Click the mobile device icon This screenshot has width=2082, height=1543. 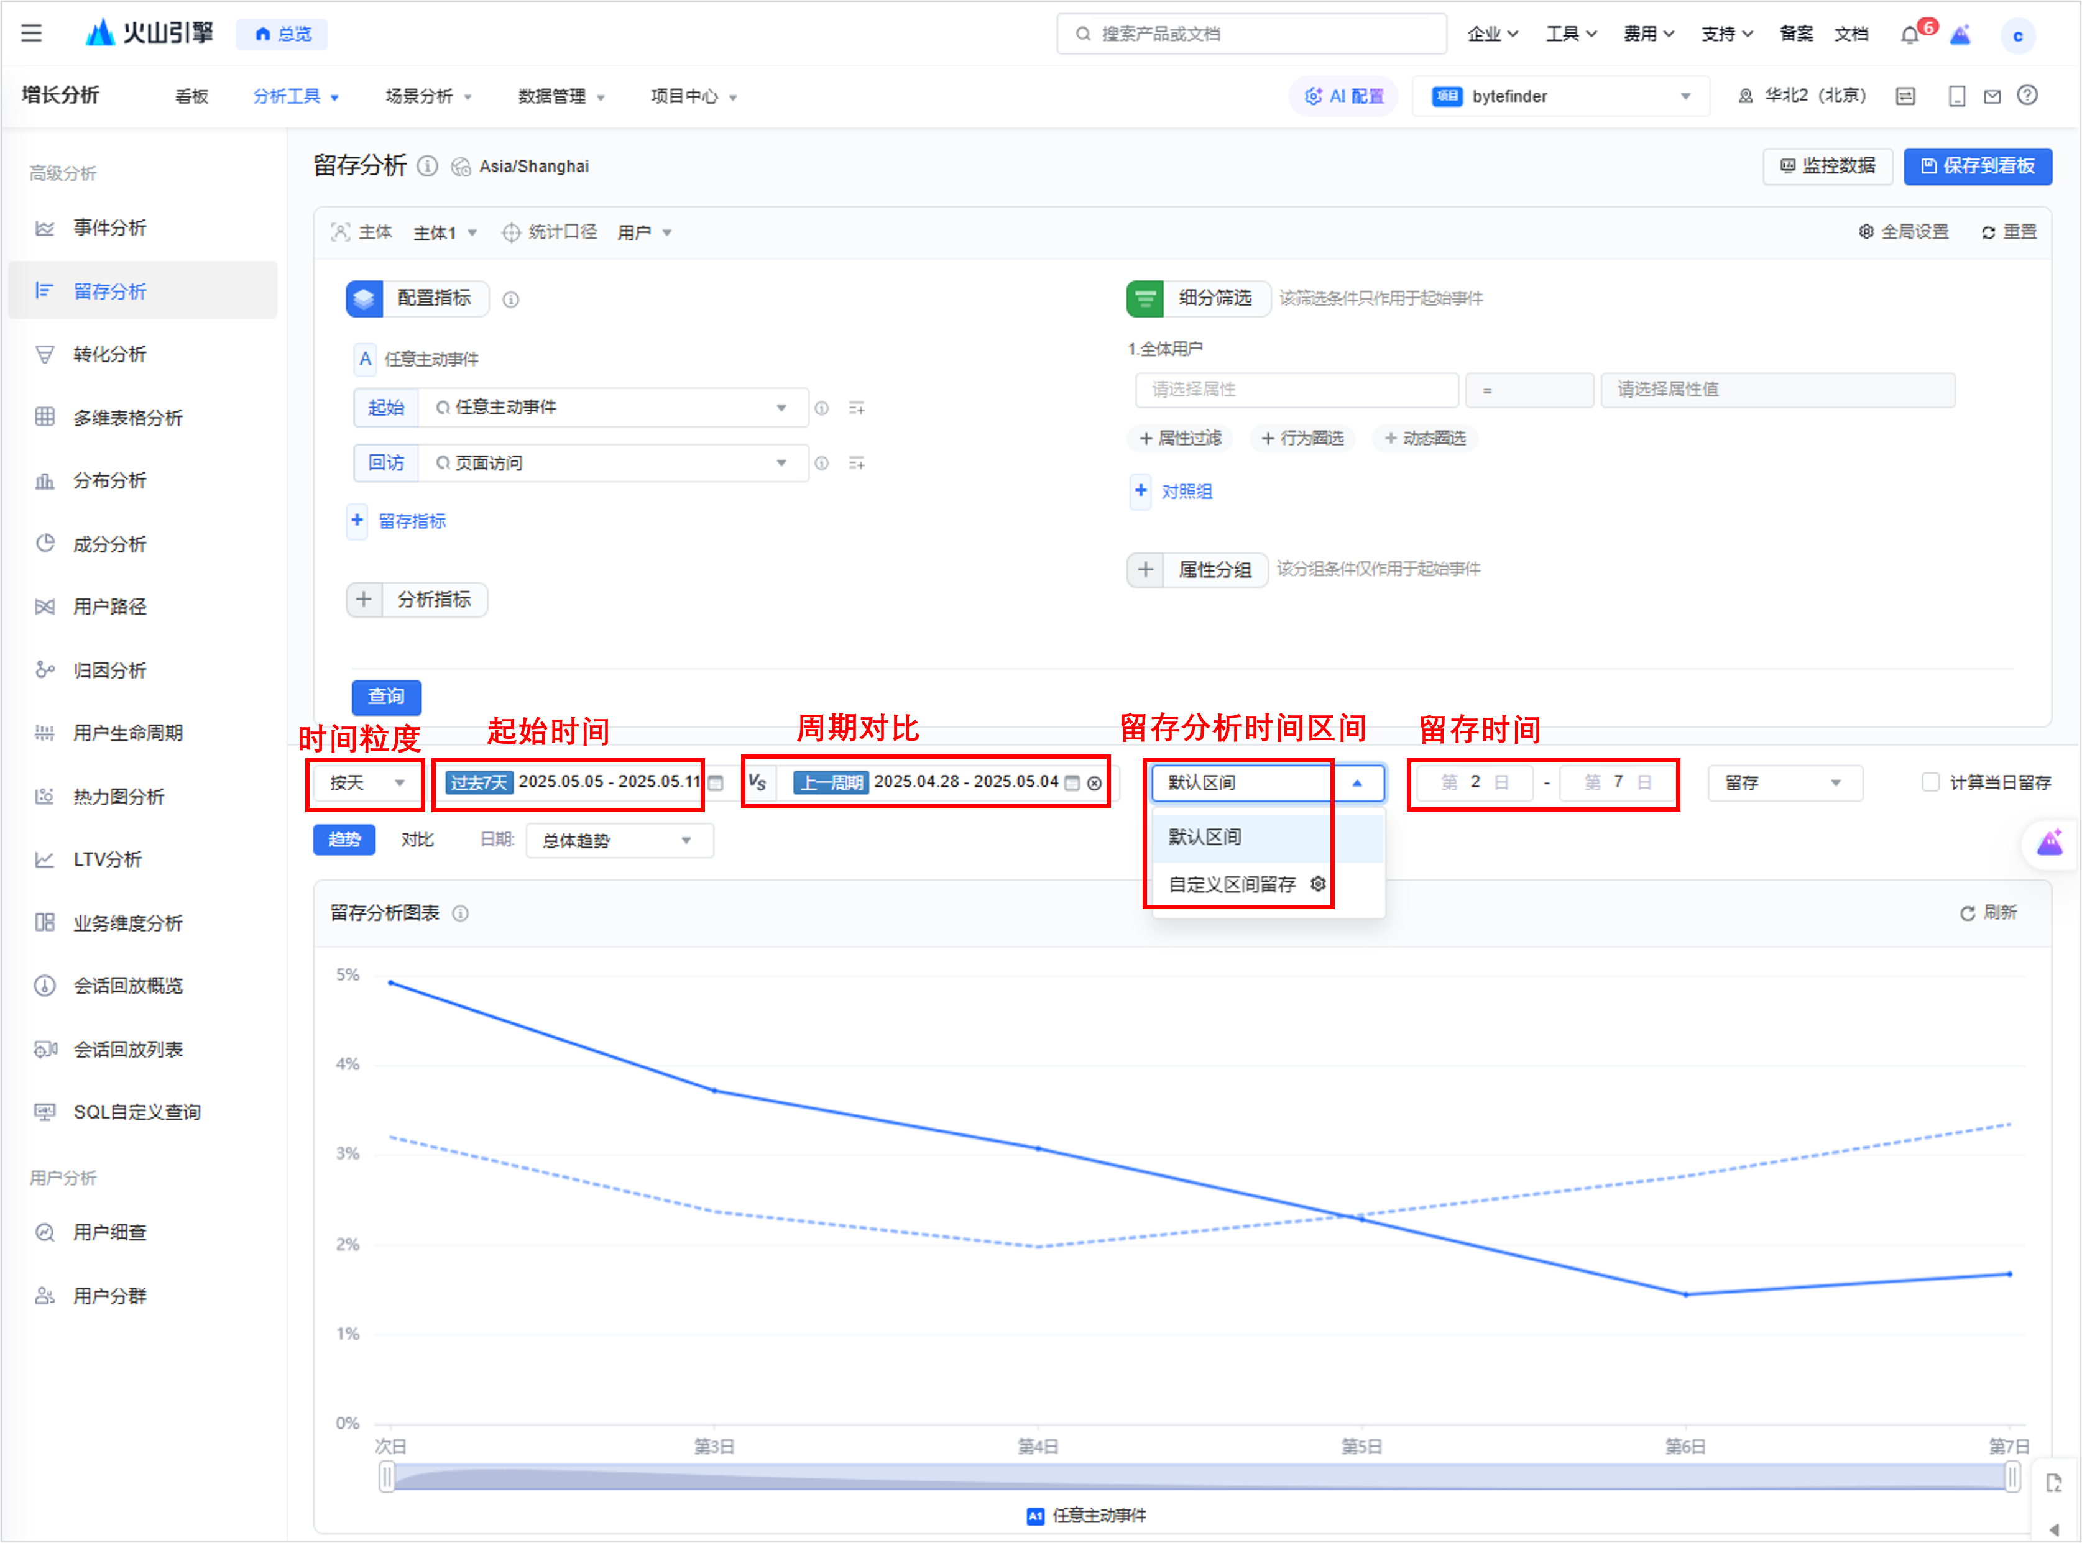1957,96
